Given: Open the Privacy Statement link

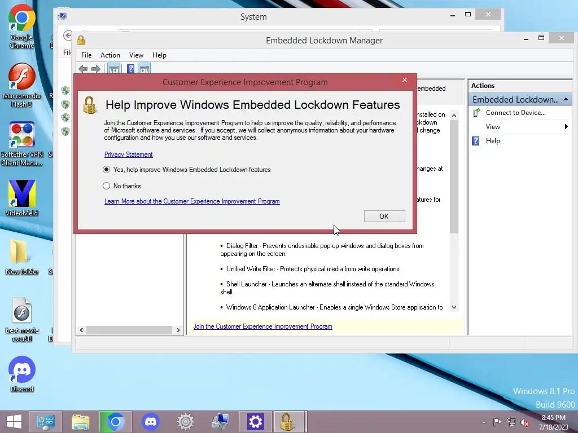Looking at the screenshot, I should click(x=128, y=154).
